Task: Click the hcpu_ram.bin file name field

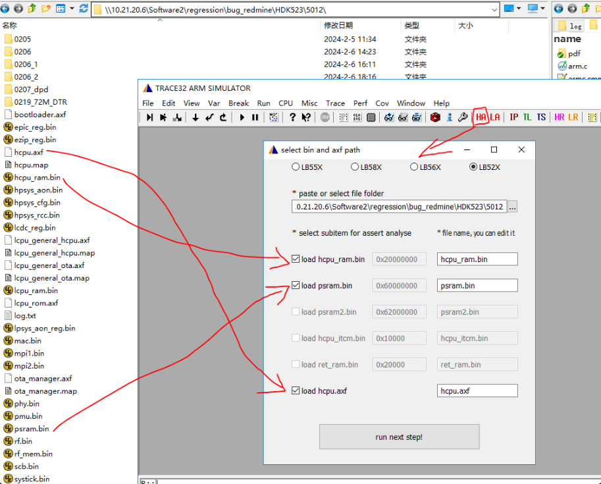Action: click(x=477, y=259)
